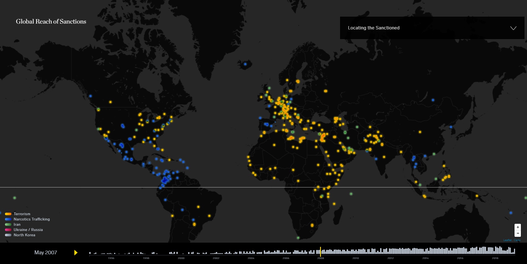Click the green Iran legend swatch
Image resolution: width=527 pixels, height=264 pixels.
(x=8, y=225)
